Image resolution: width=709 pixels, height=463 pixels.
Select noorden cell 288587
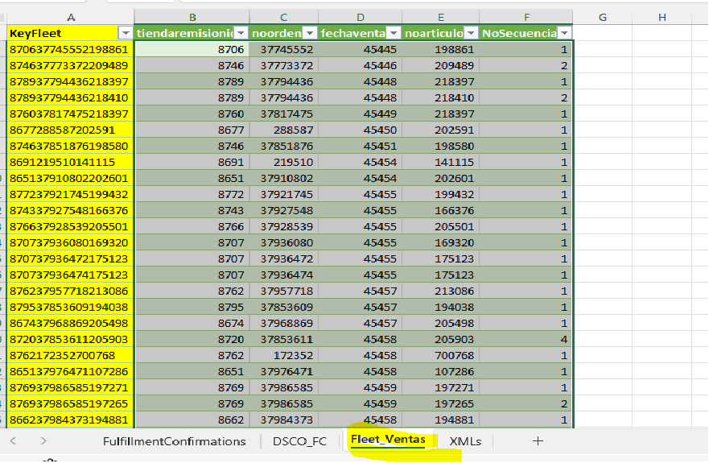click(284, 130)
